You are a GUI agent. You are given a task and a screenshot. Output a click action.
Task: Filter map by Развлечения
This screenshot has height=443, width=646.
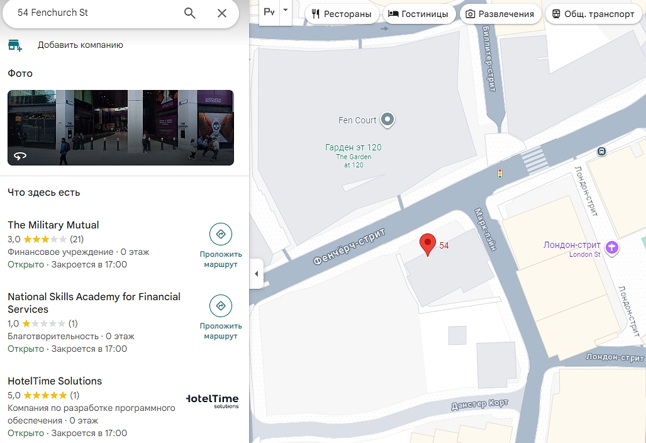499,14
